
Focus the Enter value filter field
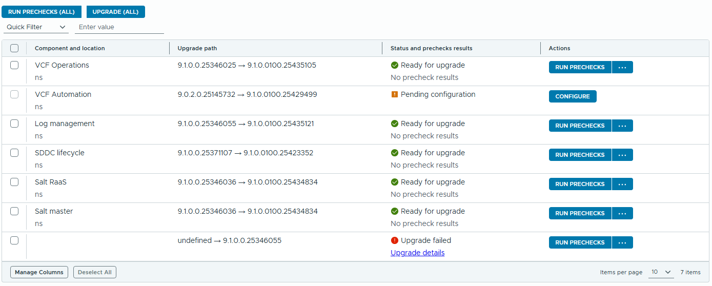(119, 27)
